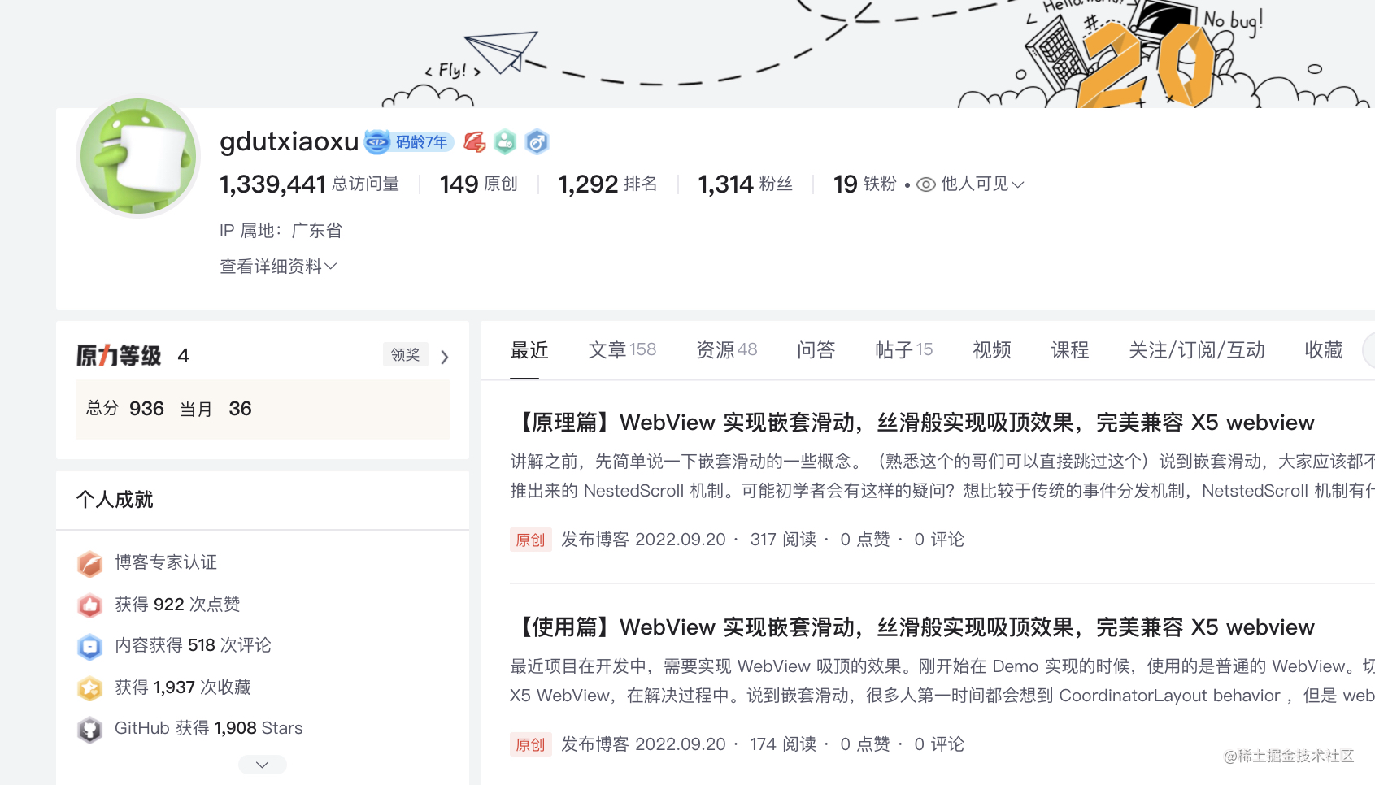Click the red likes achievement icon
Screen dimensions: 1375x785
tap(90, 605)
